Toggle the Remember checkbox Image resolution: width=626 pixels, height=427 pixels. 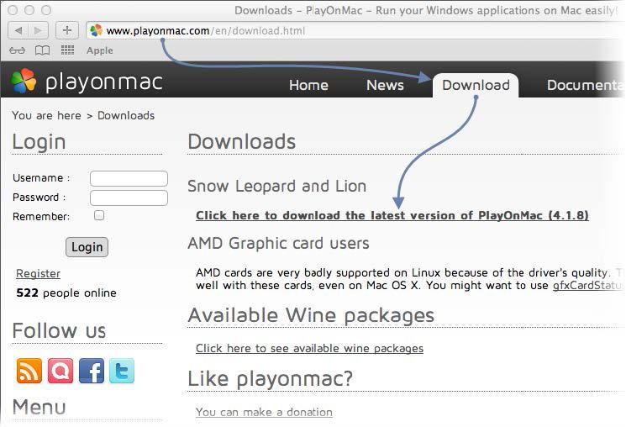(99, 215)
